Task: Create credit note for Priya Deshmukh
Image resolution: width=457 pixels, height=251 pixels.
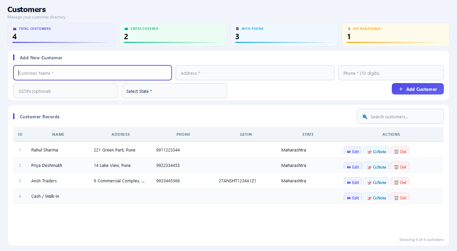Action: [x=376, y=166]
